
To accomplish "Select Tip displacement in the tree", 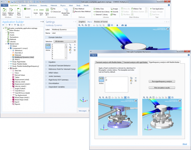I will tap(19, 95).
